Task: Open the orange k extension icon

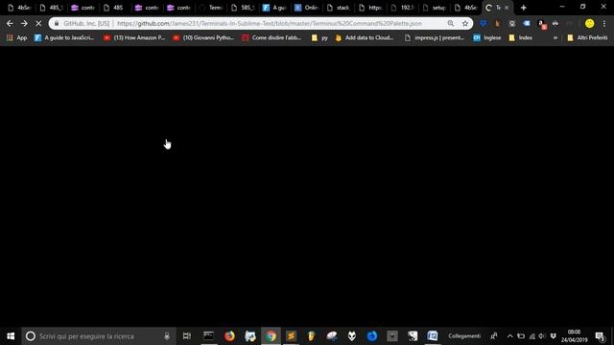Action: tap(497, 23)
